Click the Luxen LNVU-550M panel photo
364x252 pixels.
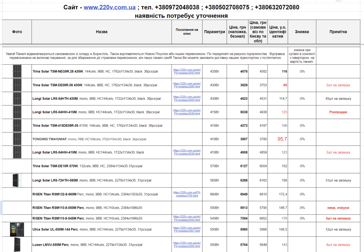(x=17, y=245)
